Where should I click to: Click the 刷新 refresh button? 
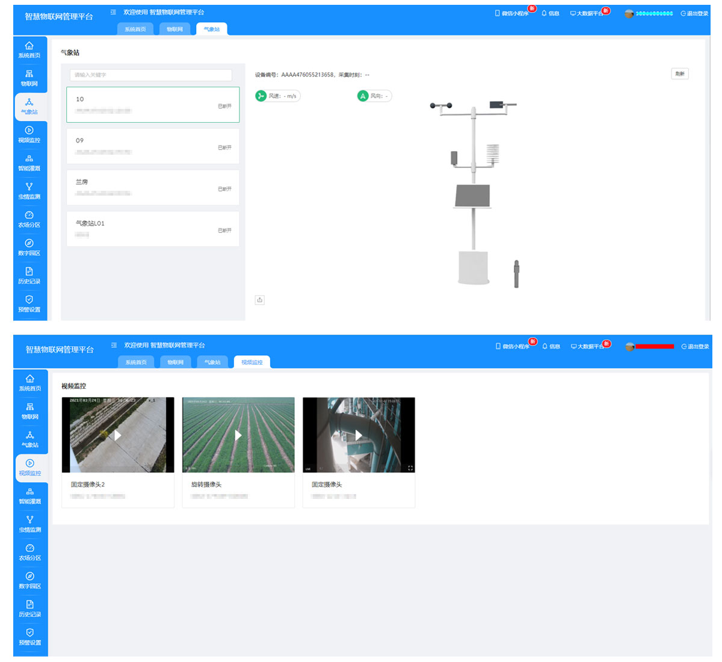click(679, 74)
